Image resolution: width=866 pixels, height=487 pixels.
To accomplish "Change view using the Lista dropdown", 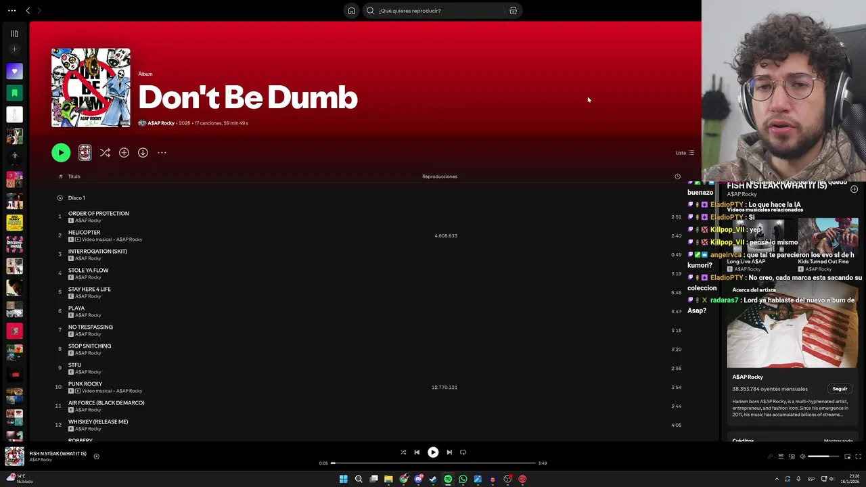I will (x=685, y=153).
